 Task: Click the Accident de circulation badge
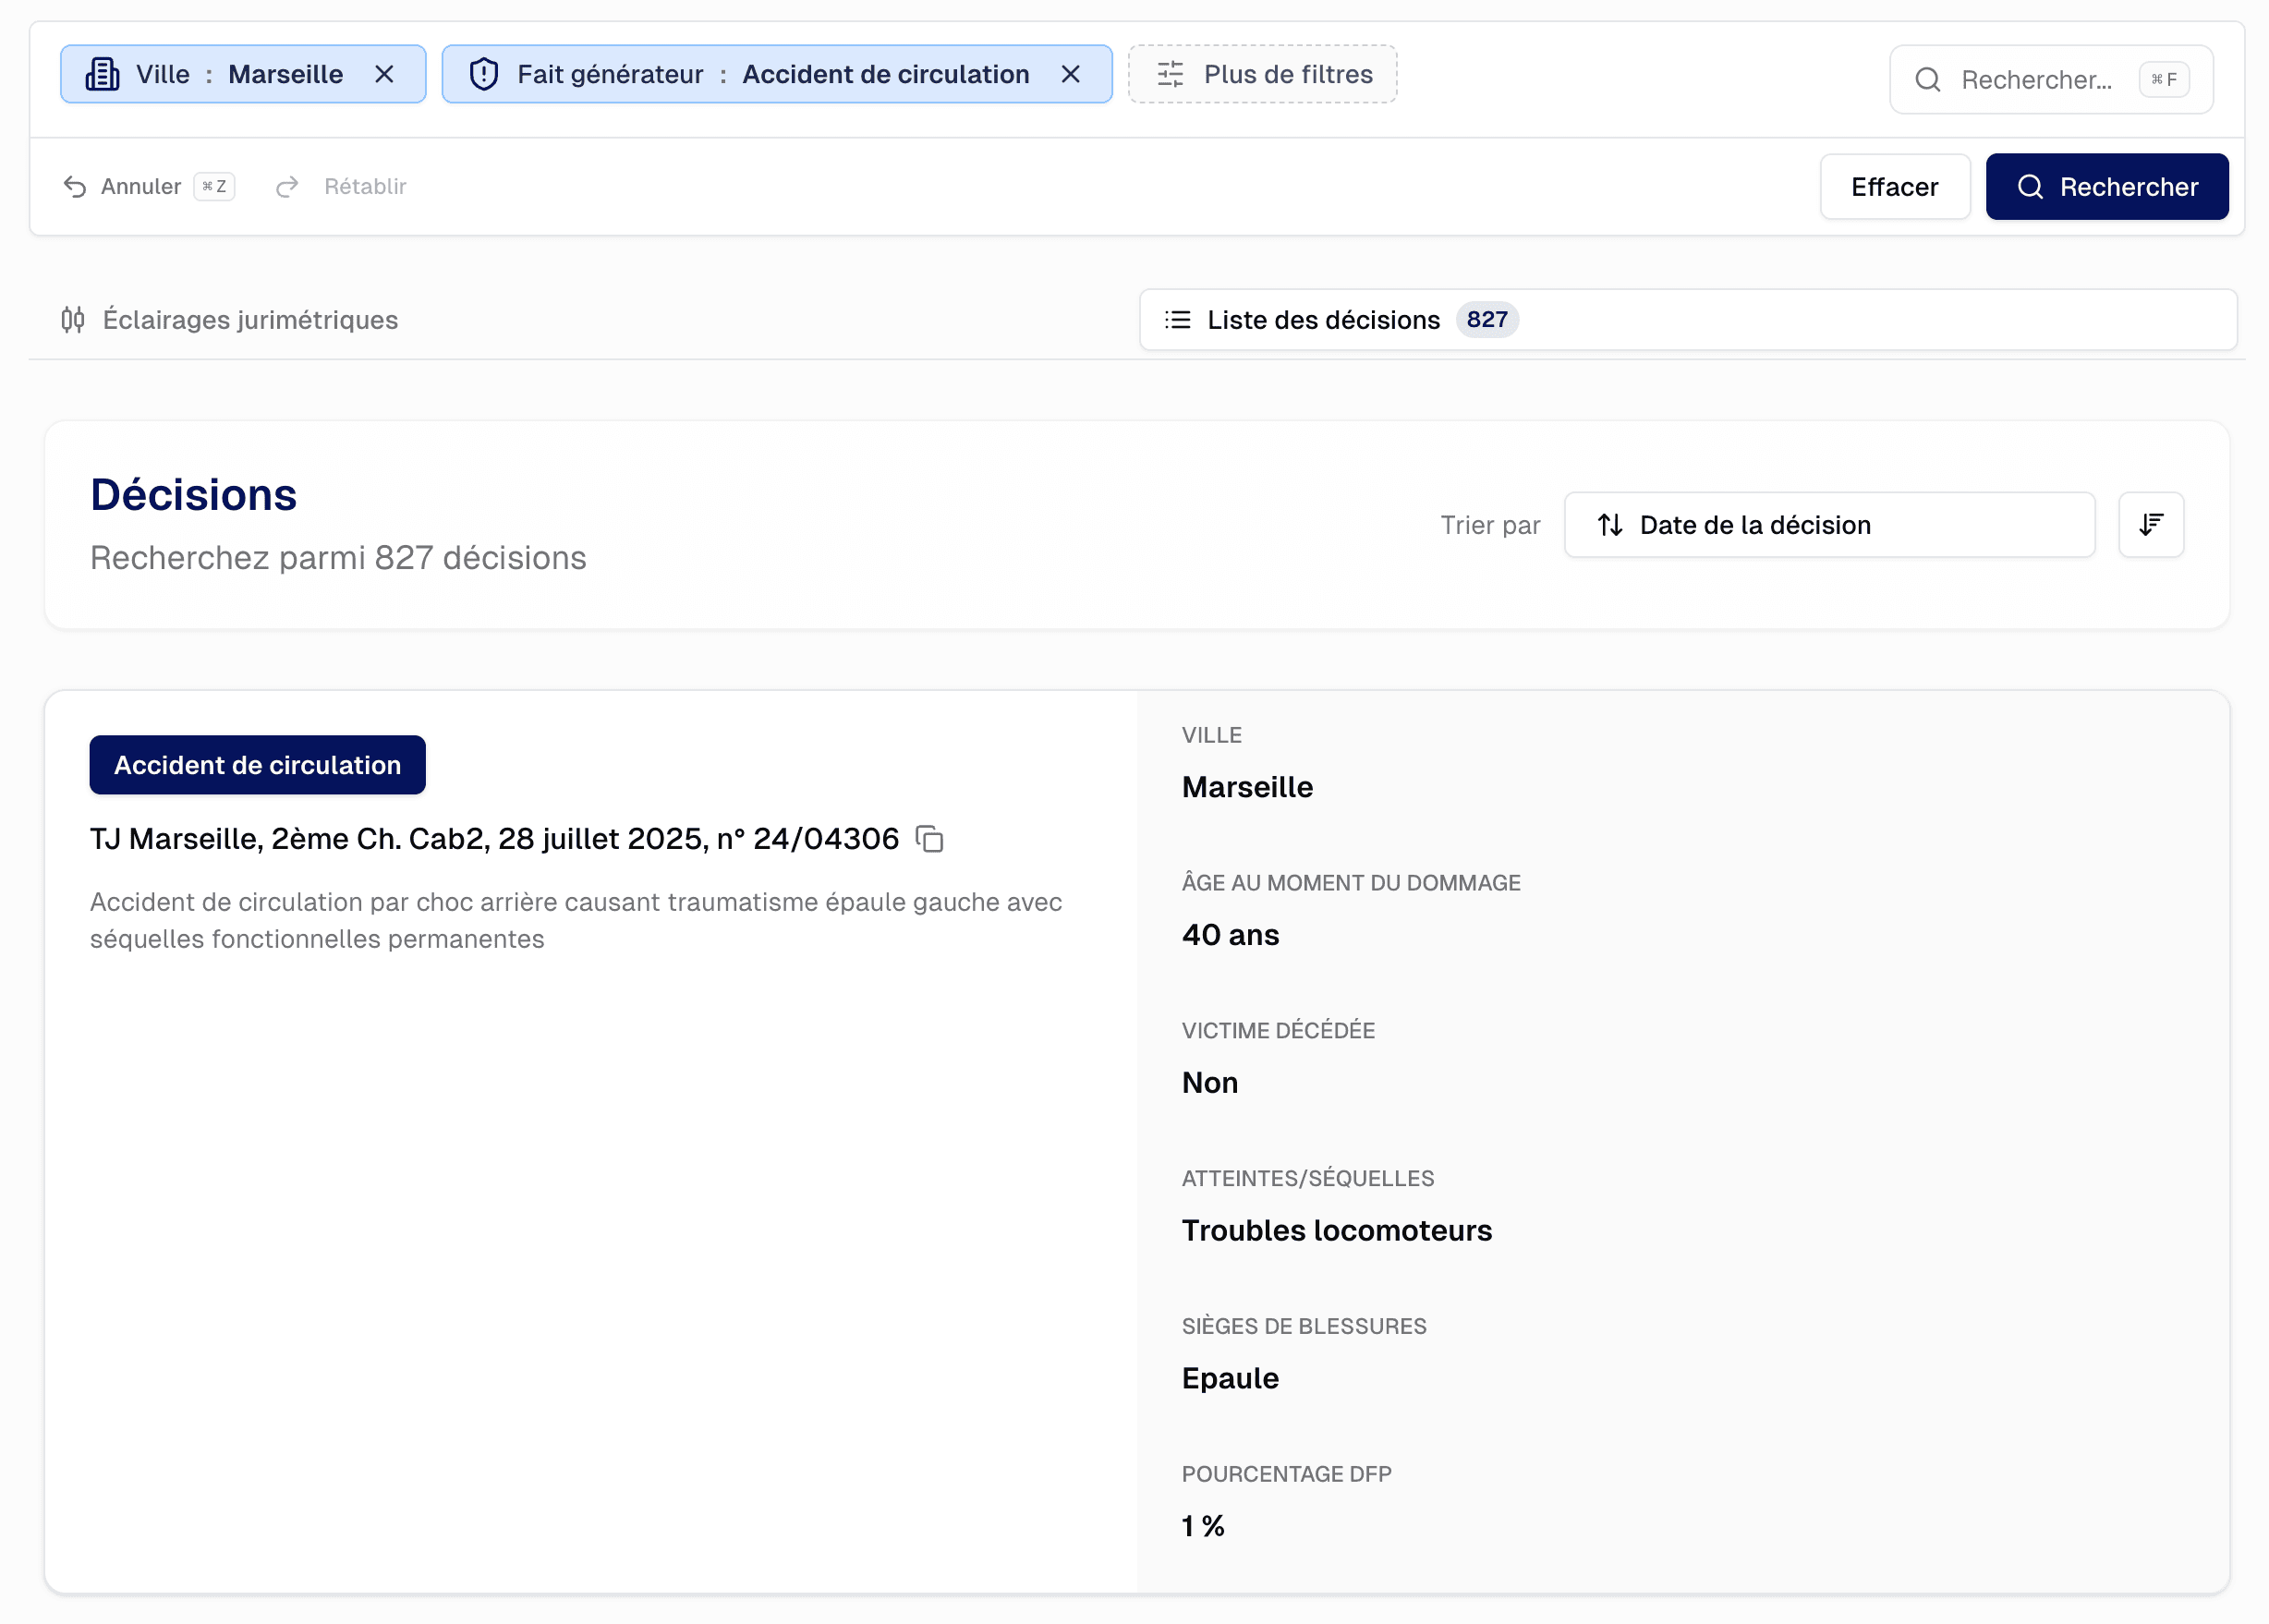(x=257, y=765)
